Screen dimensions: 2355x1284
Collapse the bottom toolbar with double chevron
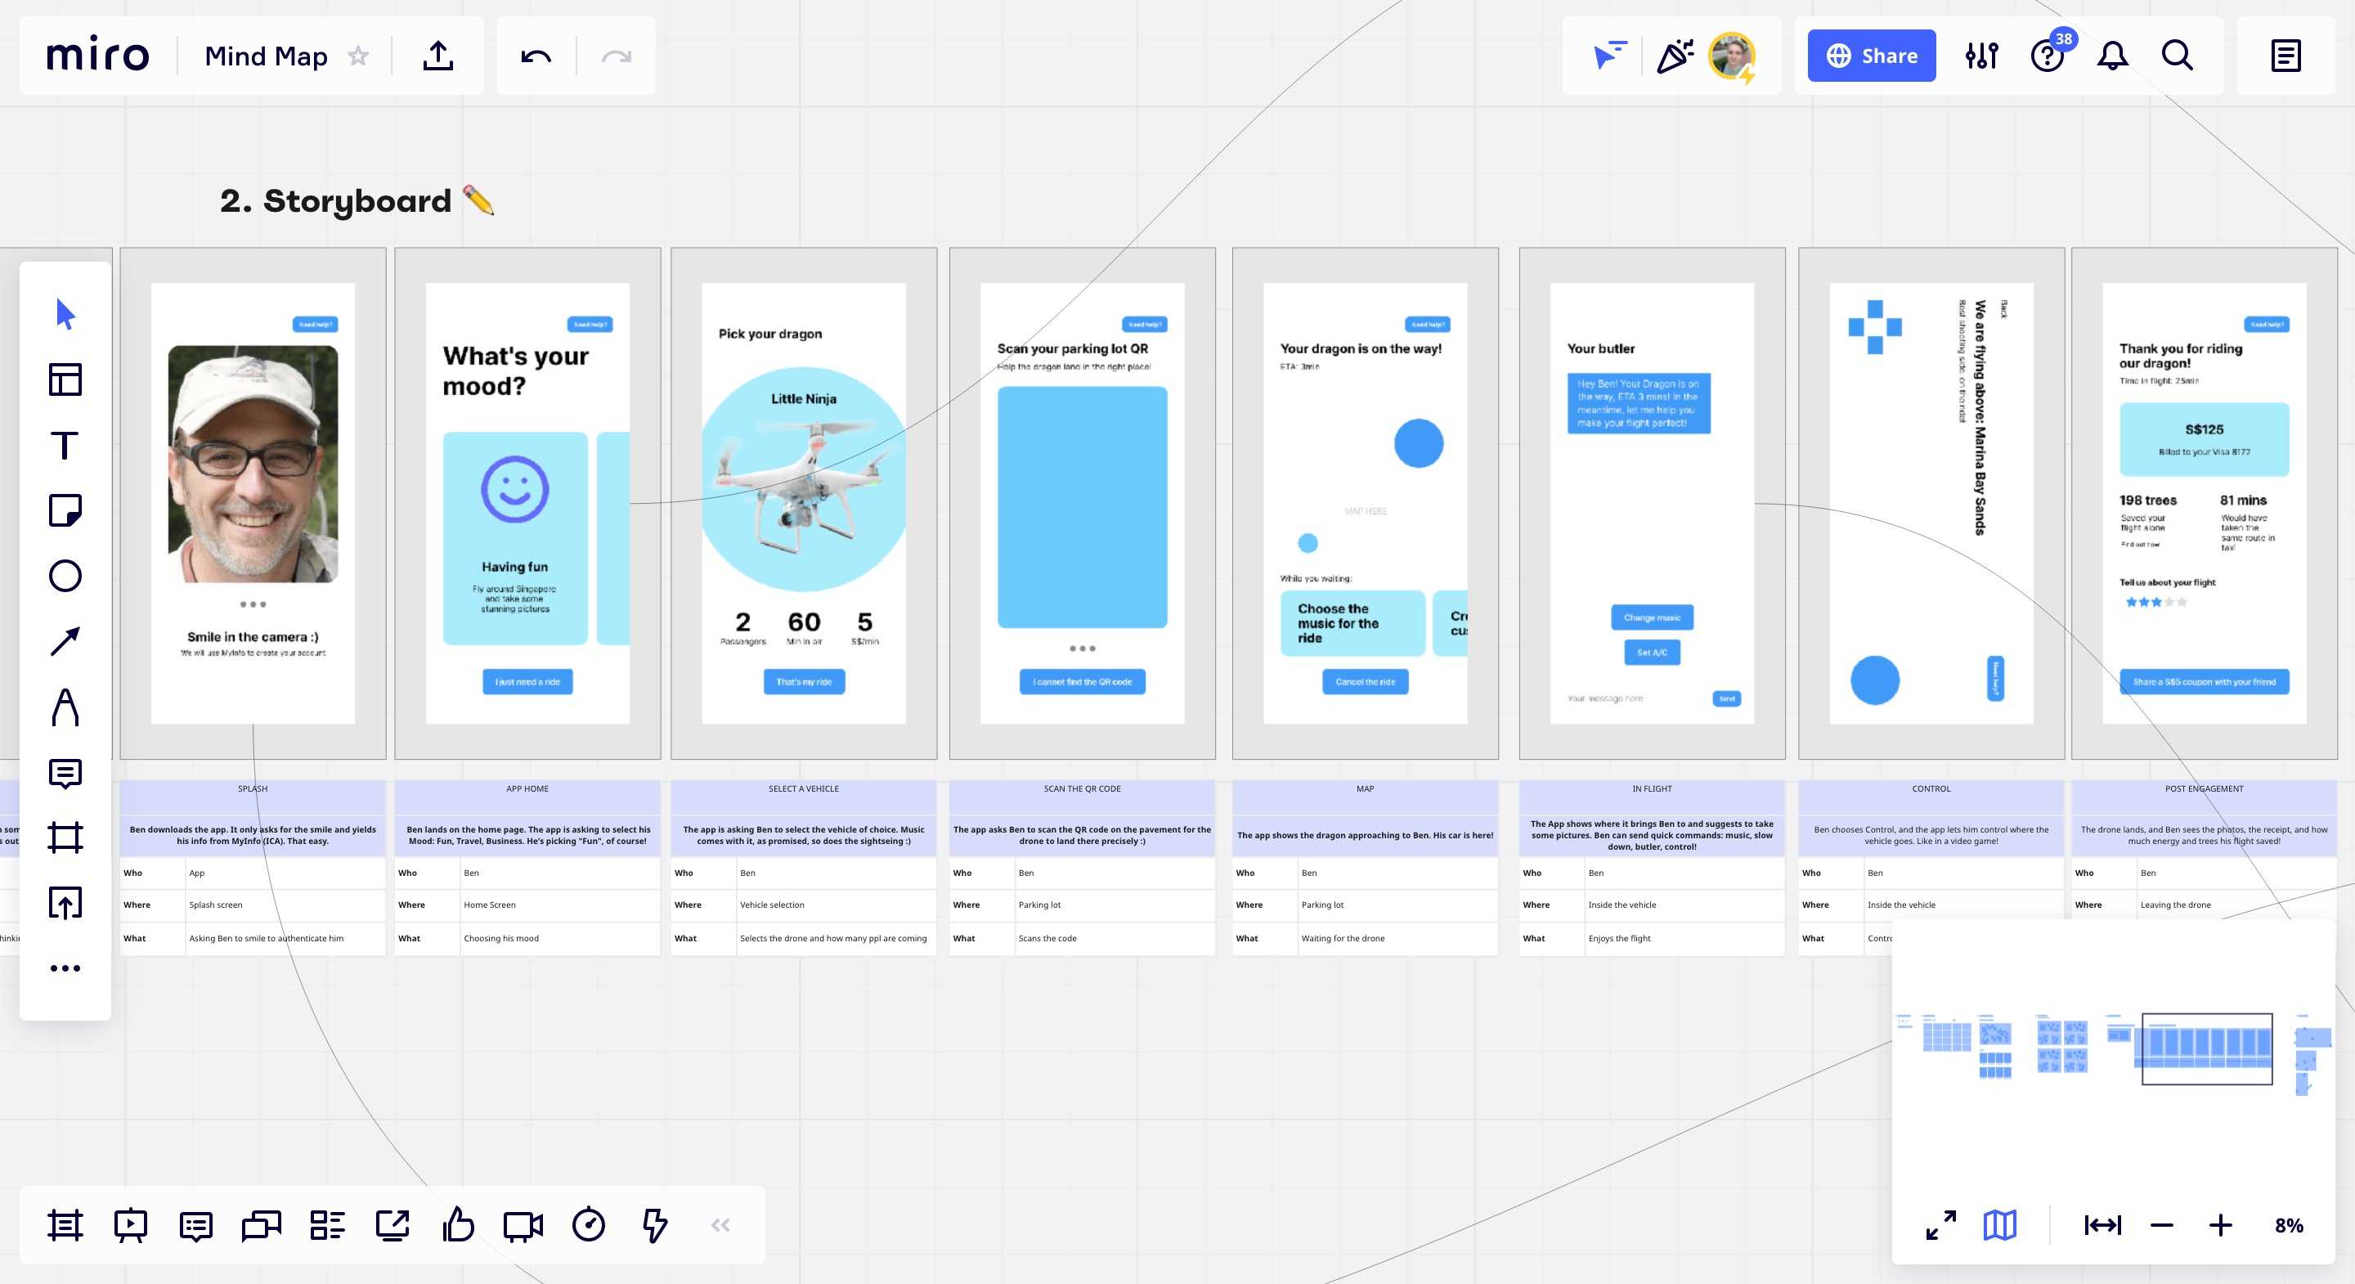point(720,1225)
